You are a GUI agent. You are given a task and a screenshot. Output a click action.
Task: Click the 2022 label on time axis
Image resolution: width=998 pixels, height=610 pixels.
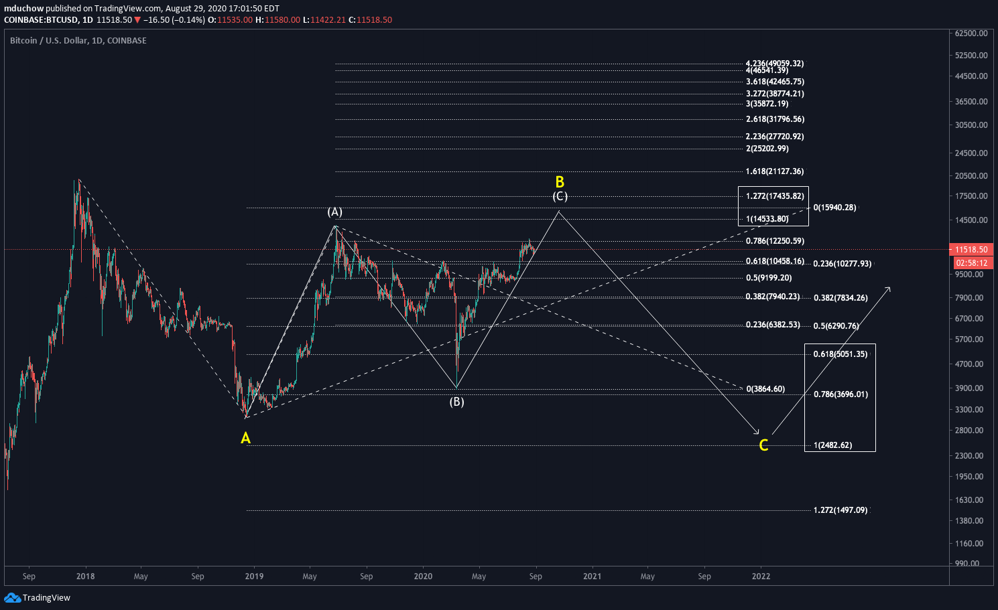761,577
